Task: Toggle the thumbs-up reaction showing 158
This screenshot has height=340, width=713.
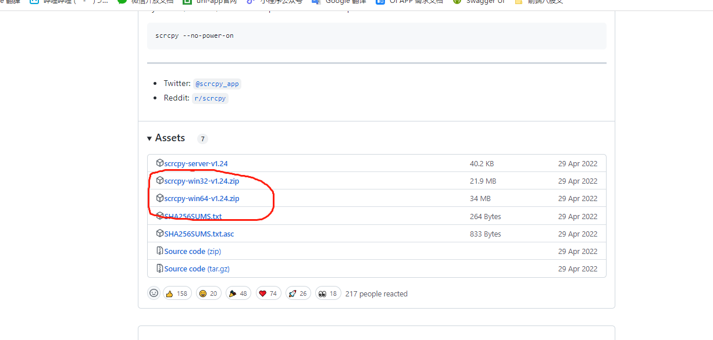Action: tap(177, 294)
